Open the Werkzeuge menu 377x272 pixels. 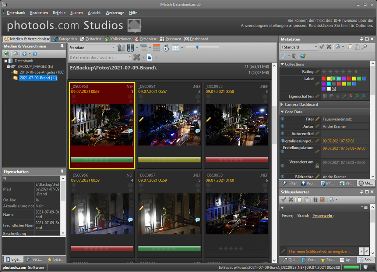pos(114,12)
